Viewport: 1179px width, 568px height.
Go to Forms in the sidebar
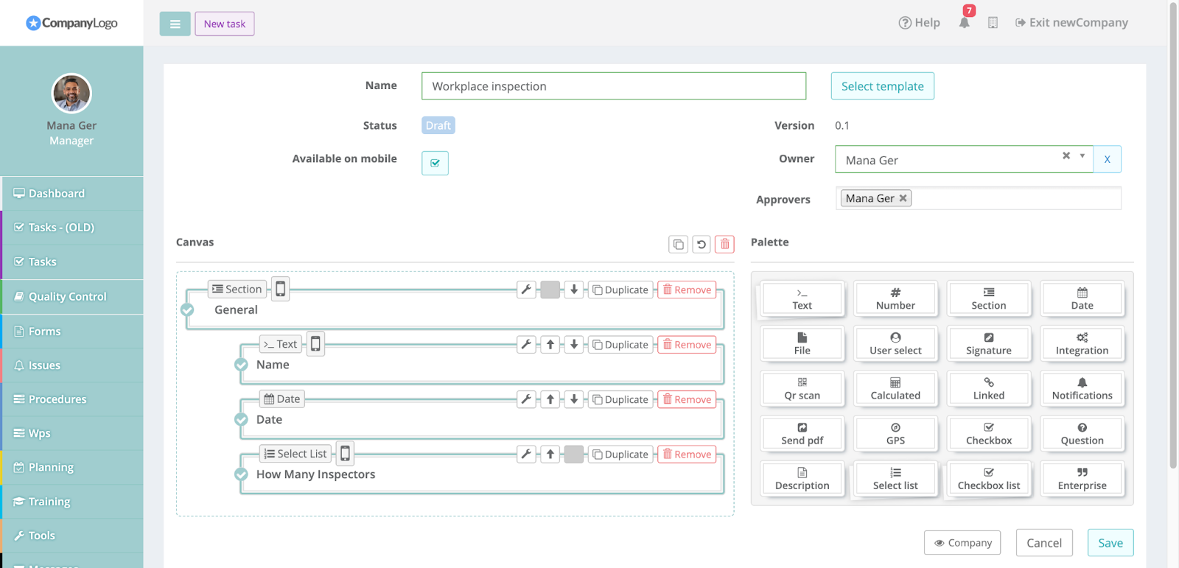[71, 332]
